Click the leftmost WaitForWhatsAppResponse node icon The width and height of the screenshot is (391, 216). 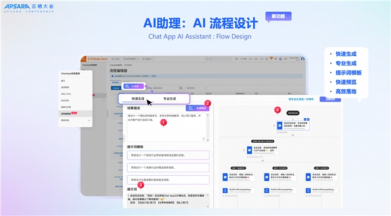225,191
